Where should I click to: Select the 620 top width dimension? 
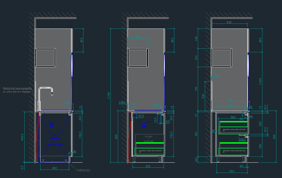pos(229,22)
